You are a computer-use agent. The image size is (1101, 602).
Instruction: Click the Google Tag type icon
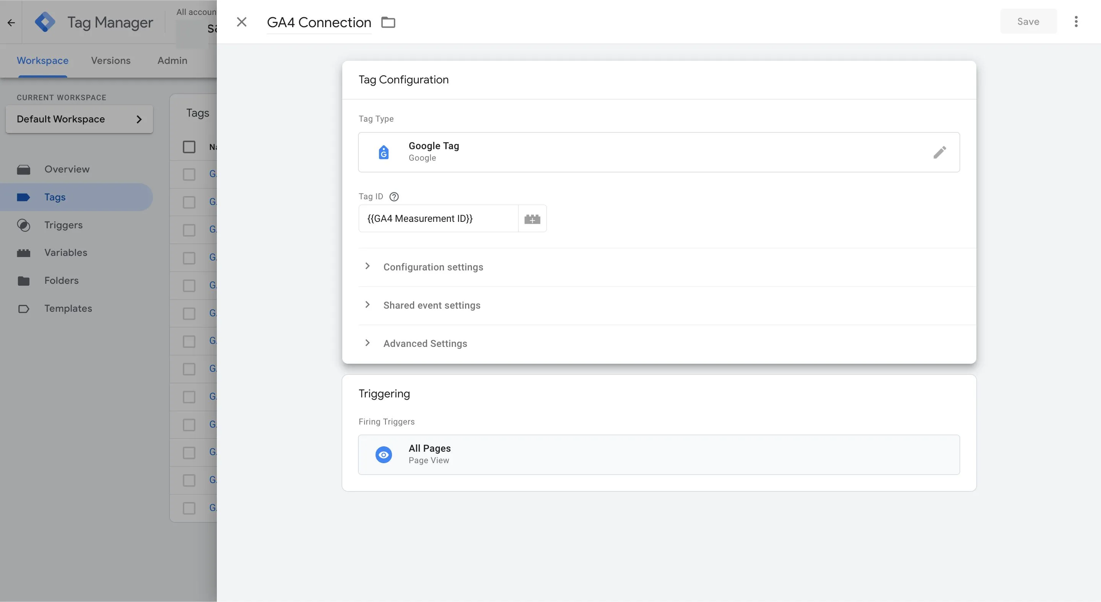click(384, 152)
